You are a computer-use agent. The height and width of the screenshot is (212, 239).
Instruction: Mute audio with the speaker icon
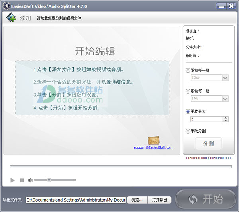(x=30, y=180)
